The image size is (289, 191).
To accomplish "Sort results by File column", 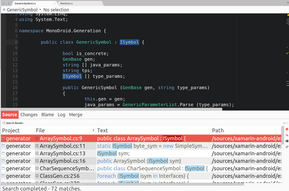I will pyautogui.click(x=65, y=131).
